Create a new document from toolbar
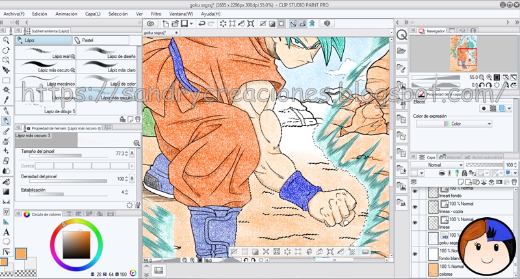Viewport: 520px width, 279px height. 166,23
